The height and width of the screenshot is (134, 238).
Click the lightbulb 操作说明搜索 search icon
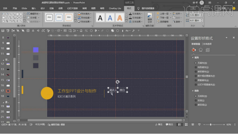point(138,9)
